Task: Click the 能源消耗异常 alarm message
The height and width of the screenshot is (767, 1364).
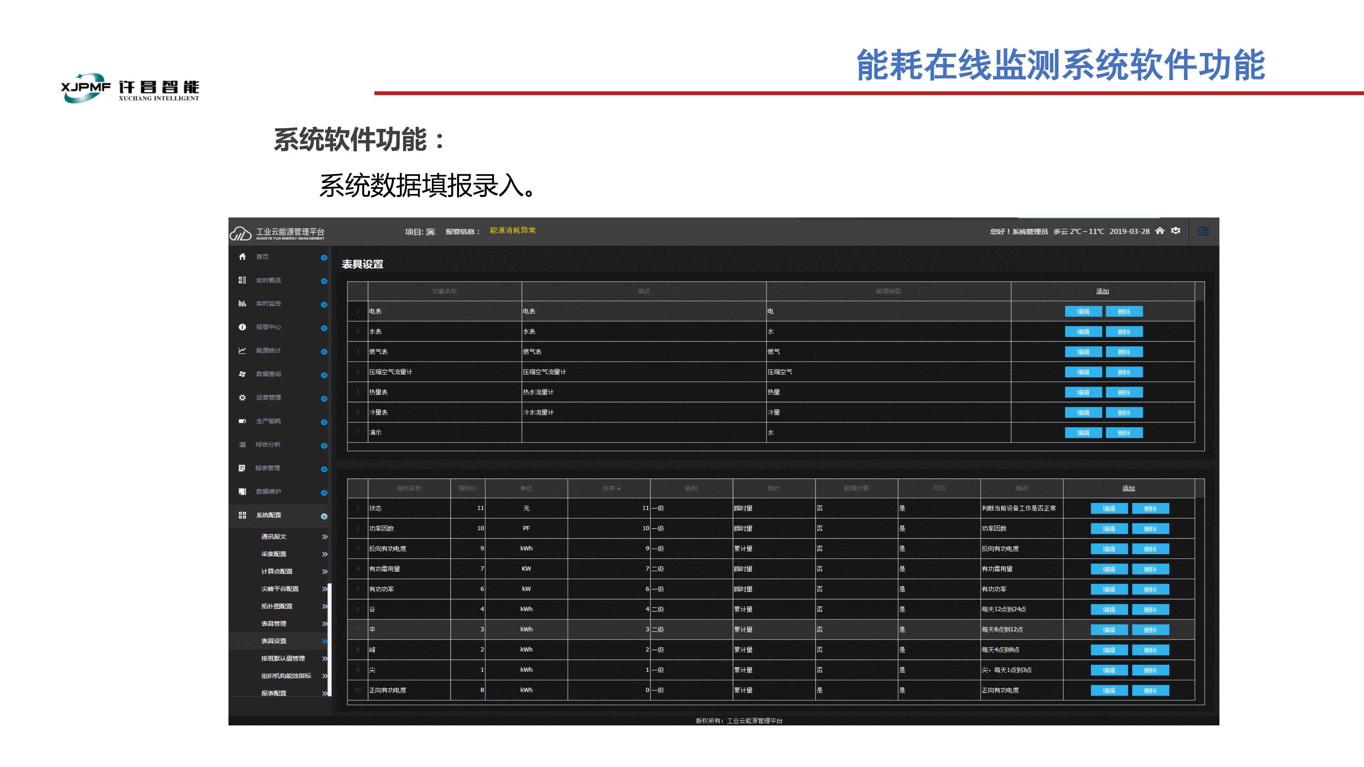Action: coord(512,230)
